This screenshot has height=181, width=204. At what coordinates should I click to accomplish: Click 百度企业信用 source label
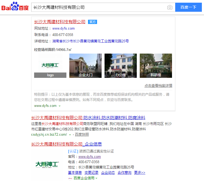pos(84,178)
